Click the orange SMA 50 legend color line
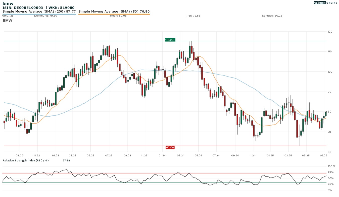339x197 pixels. pos(114,14)
